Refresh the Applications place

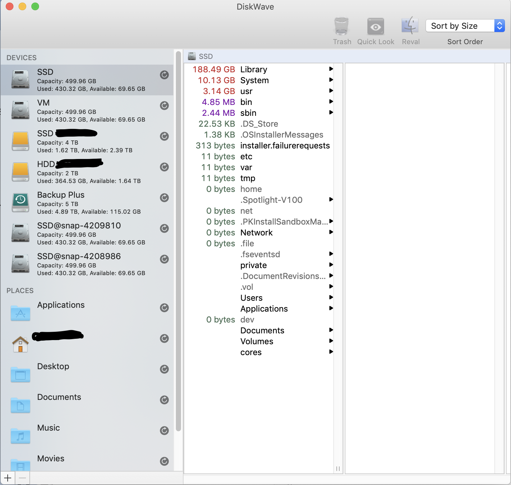coord(164,308)
